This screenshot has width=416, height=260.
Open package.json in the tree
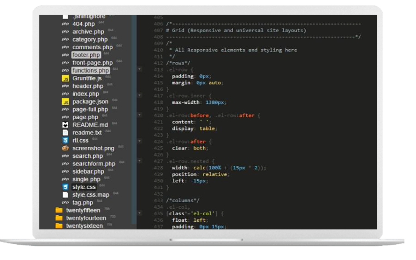[90, 102]
